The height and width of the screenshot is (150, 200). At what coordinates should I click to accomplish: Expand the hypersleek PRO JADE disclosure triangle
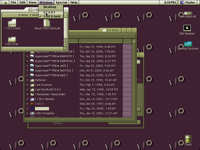click(x=27, y=66)
